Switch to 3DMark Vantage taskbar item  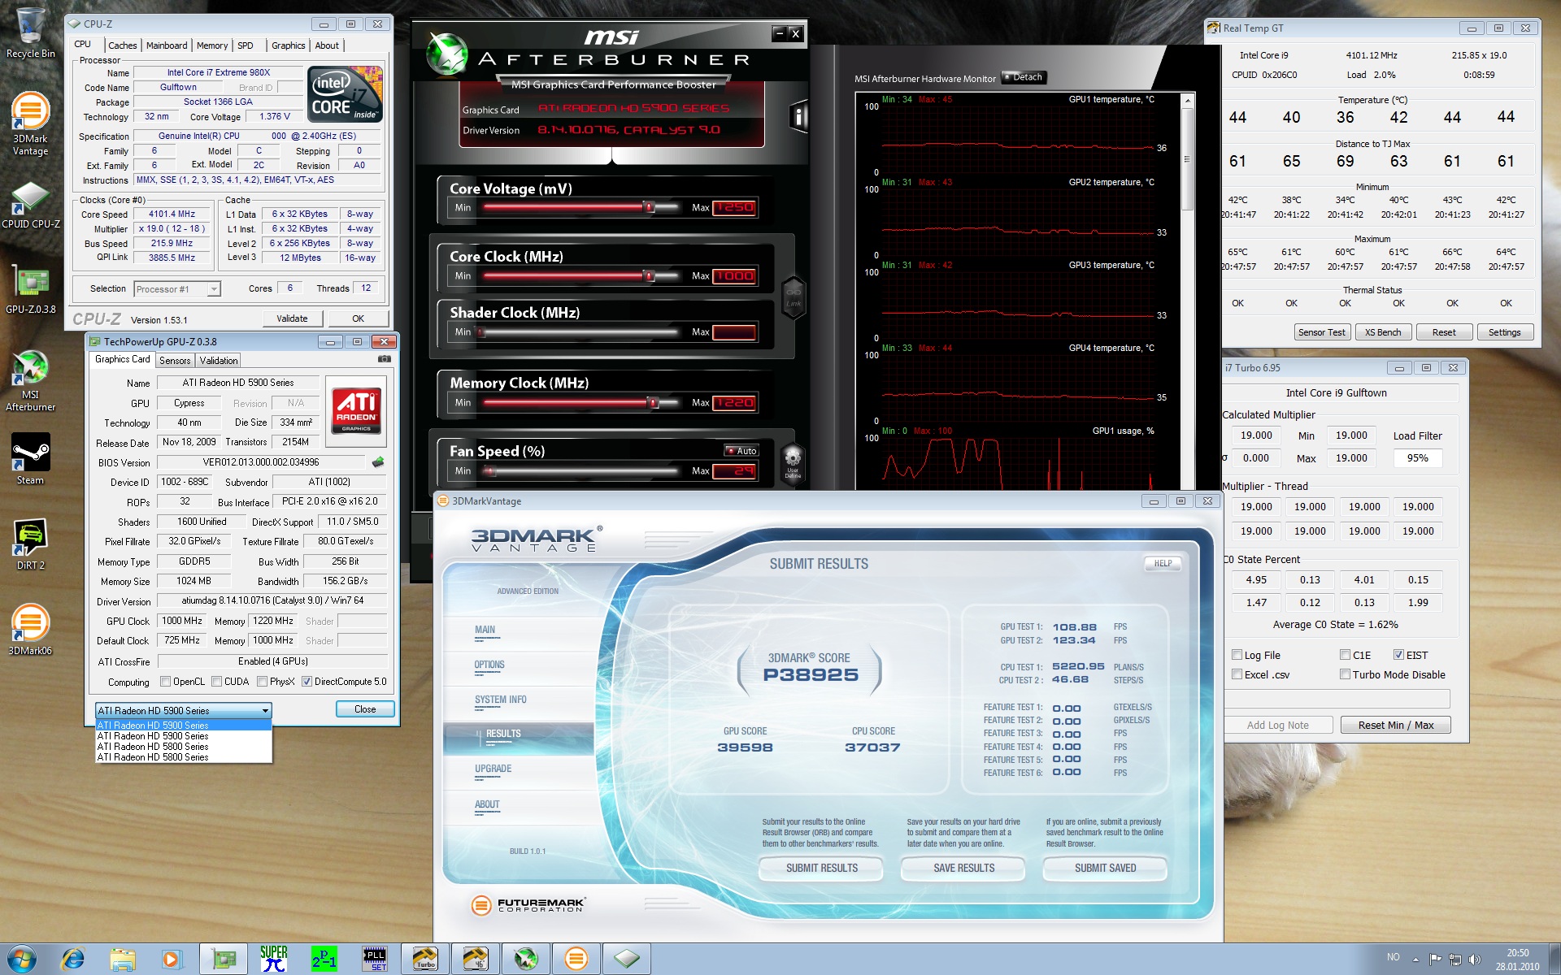click(x=576, y=959)
